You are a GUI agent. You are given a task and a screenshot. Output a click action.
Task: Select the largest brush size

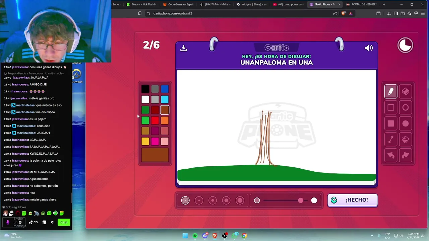click(x=240, y=200)
